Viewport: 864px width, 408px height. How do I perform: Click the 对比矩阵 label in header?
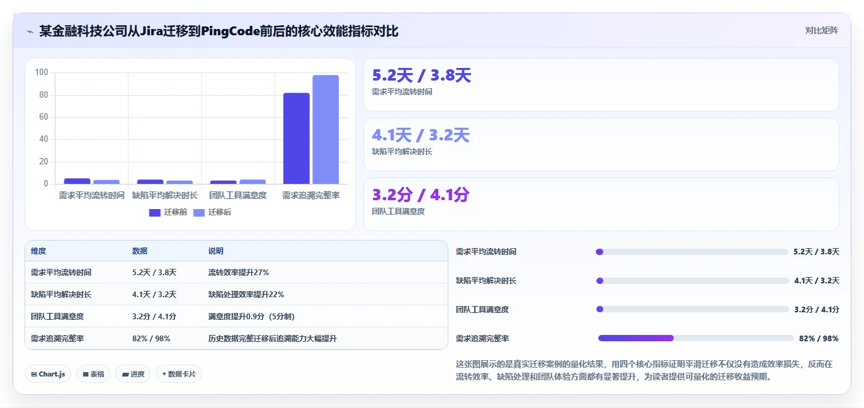coord(822,30)
